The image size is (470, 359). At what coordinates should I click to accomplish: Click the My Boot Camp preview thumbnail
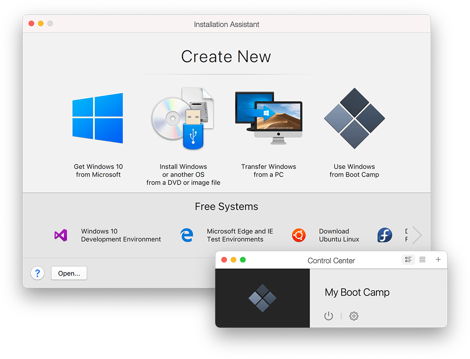[263, 298]
